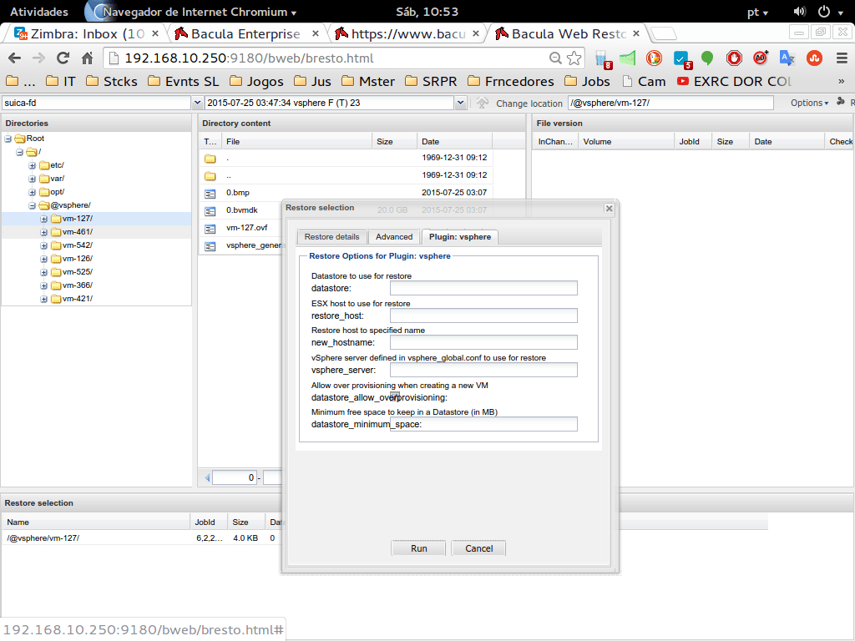
Task: Switch to Bacula Enterprise browser tab
Action: coord(246,33)
